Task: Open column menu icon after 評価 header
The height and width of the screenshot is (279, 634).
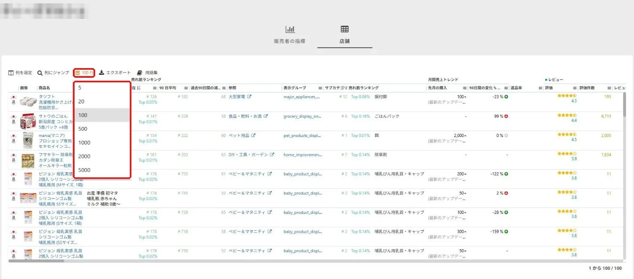Action: click(575, 88)
